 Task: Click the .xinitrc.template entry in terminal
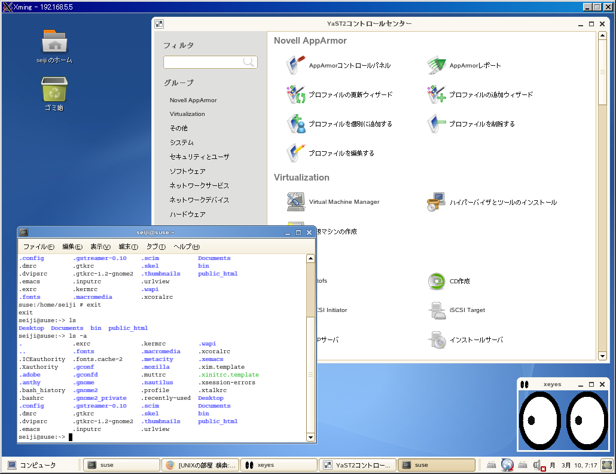pos(228,375)
